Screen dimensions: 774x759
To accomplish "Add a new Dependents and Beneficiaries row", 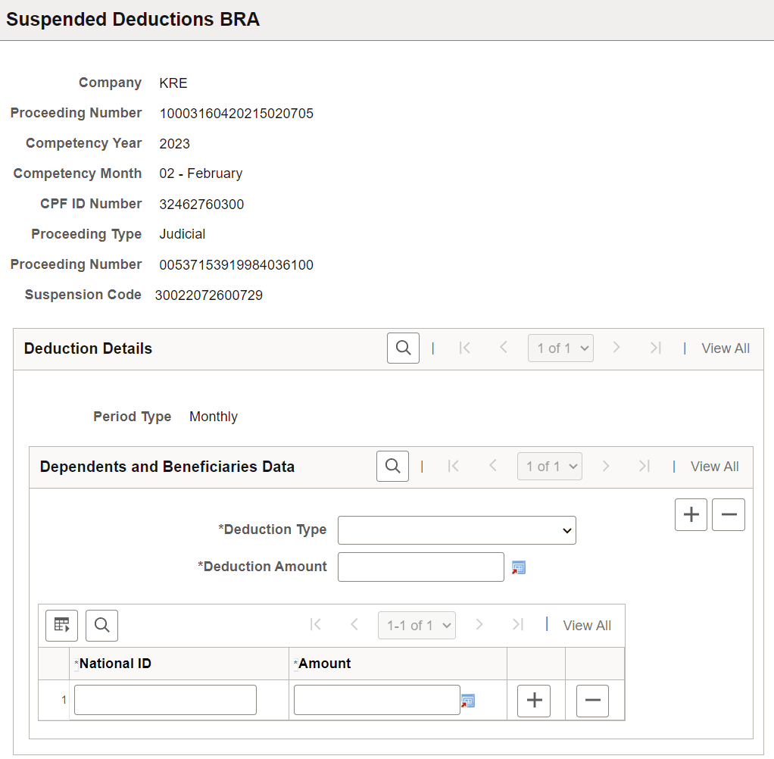I will (691, 514).
